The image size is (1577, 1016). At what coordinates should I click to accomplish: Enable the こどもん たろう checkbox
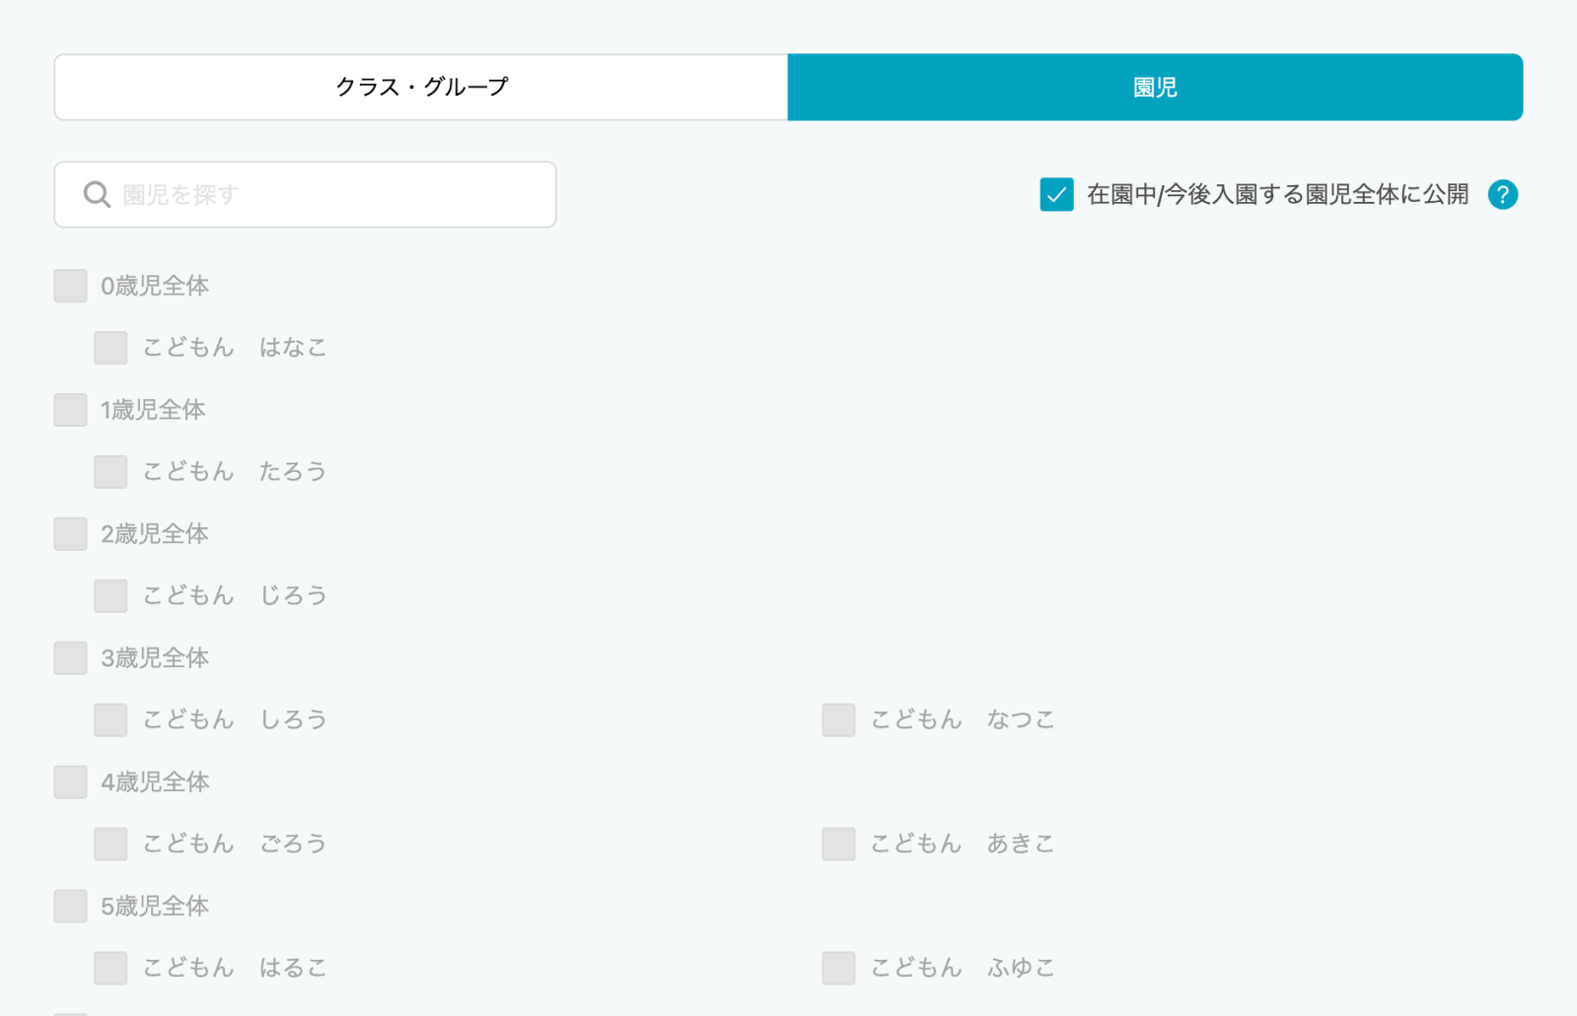[110, 472]
